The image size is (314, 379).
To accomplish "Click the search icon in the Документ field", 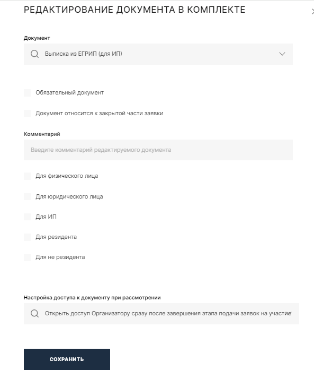I will click(34, 54).
